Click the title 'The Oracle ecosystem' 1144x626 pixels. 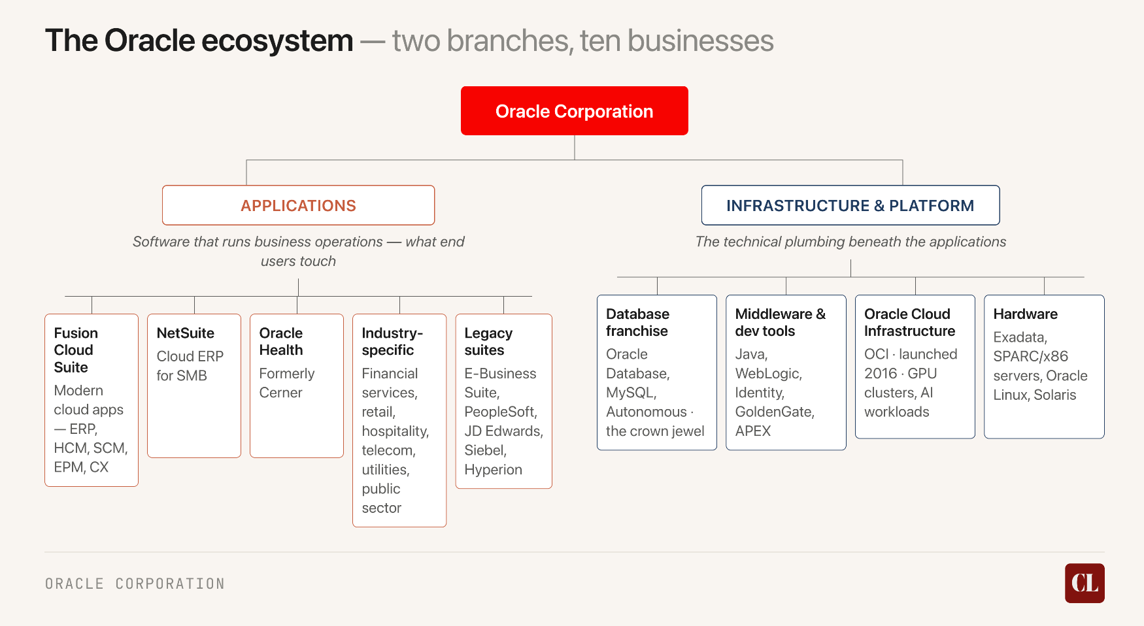click(x=199, y=41)
